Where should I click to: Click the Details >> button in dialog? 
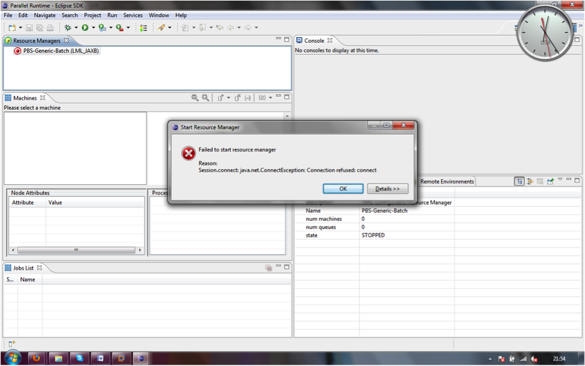[x=388, y=189]
